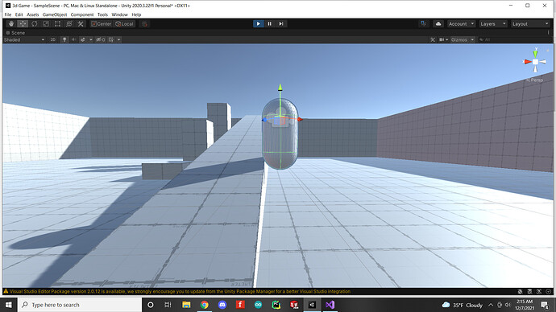Screen dimensions: 556x312
Task: Select the Rotate tool
Action: [x=35, y=23]
